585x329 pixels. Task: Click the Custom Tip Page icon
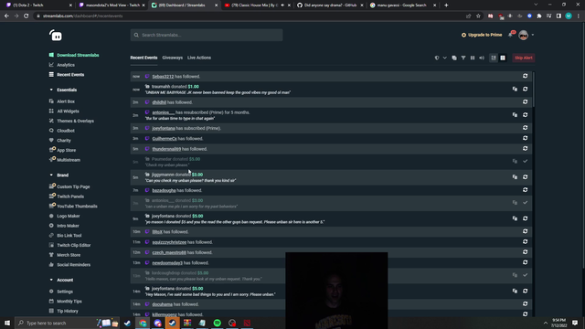click(52, 186)
